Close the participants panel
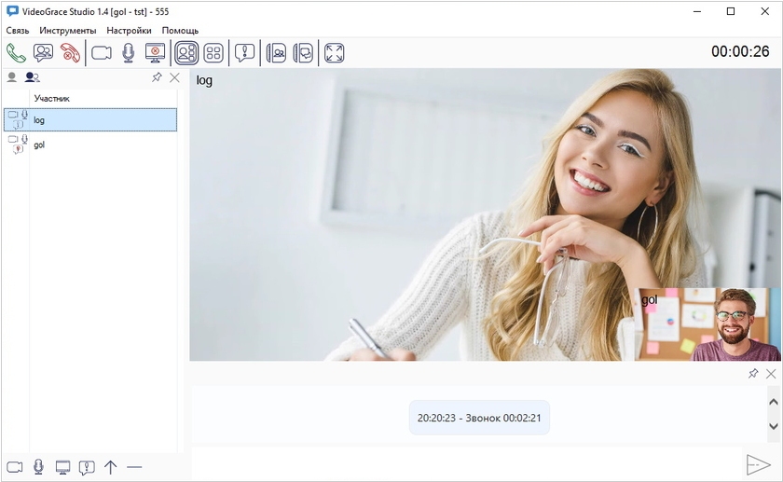The width and height of the screenshot is (783, 482). click(x=174, y=77)
